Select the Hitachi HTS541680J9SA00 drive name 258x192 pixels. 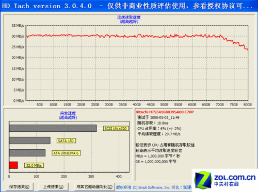[165, 112]
